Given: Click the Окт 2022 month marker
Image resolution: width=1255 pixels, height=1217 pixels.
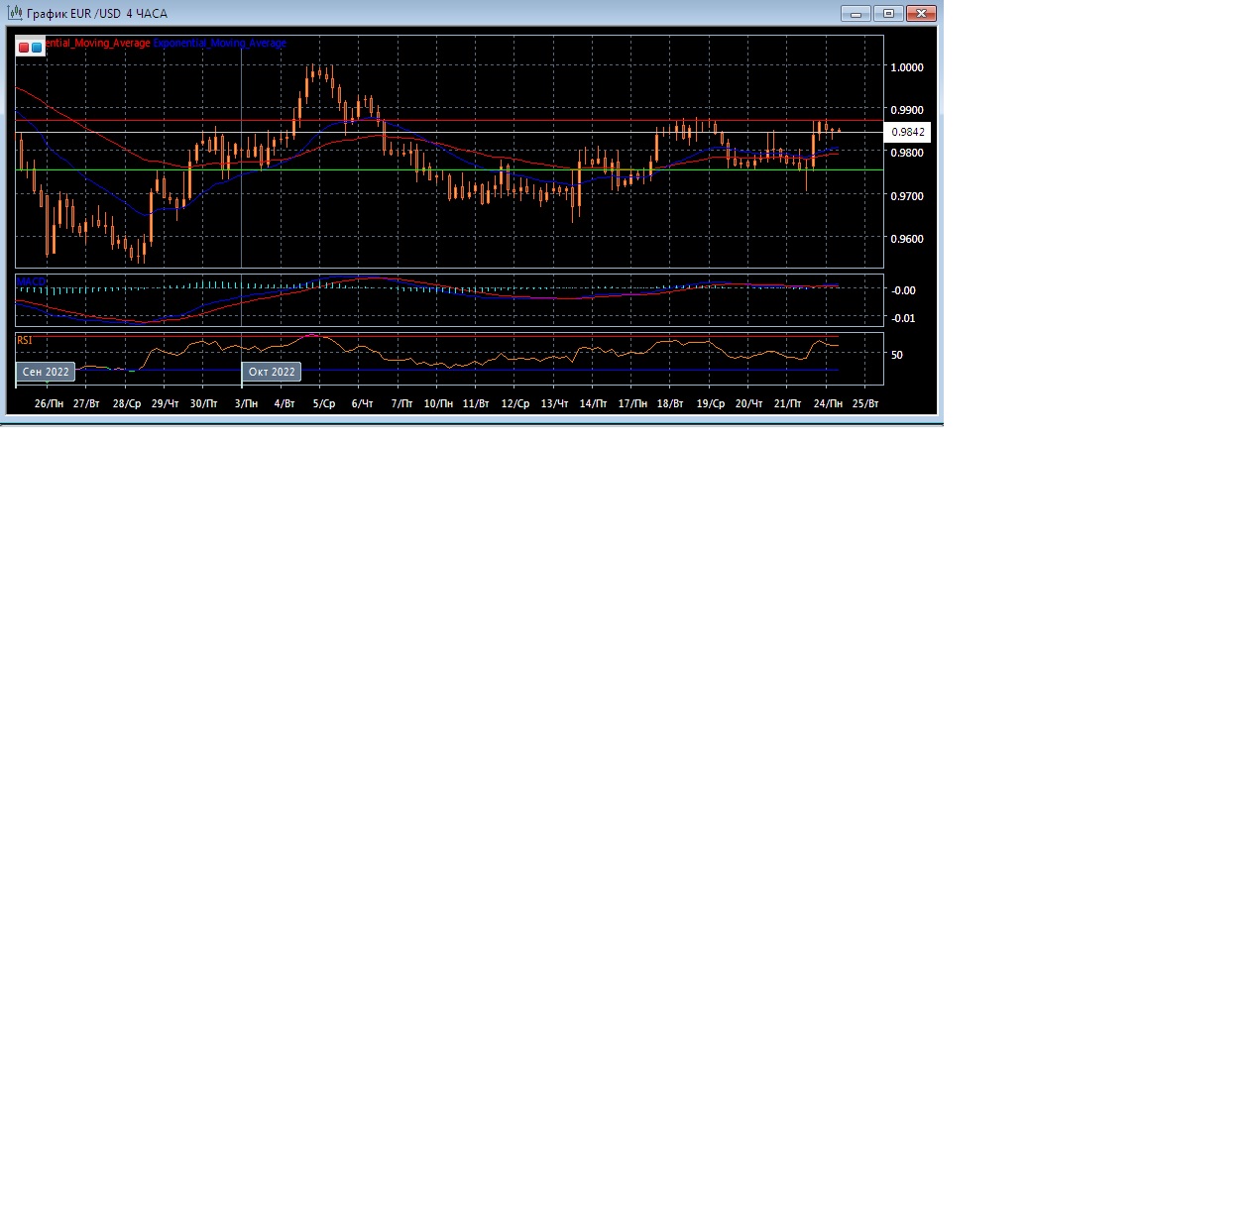Looking at the screenshot, I should 272,372.
